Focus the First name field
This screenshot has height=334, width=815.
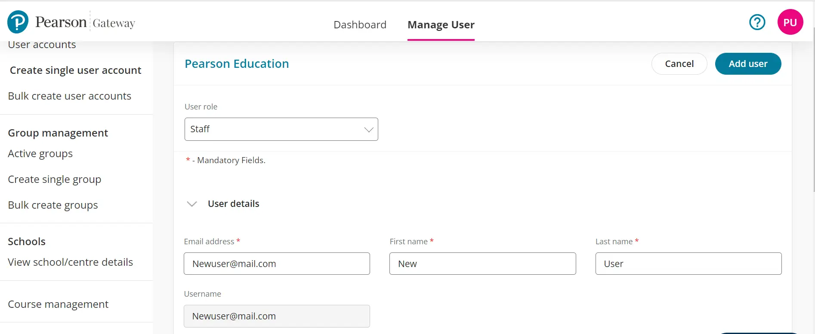click(482, 264)
